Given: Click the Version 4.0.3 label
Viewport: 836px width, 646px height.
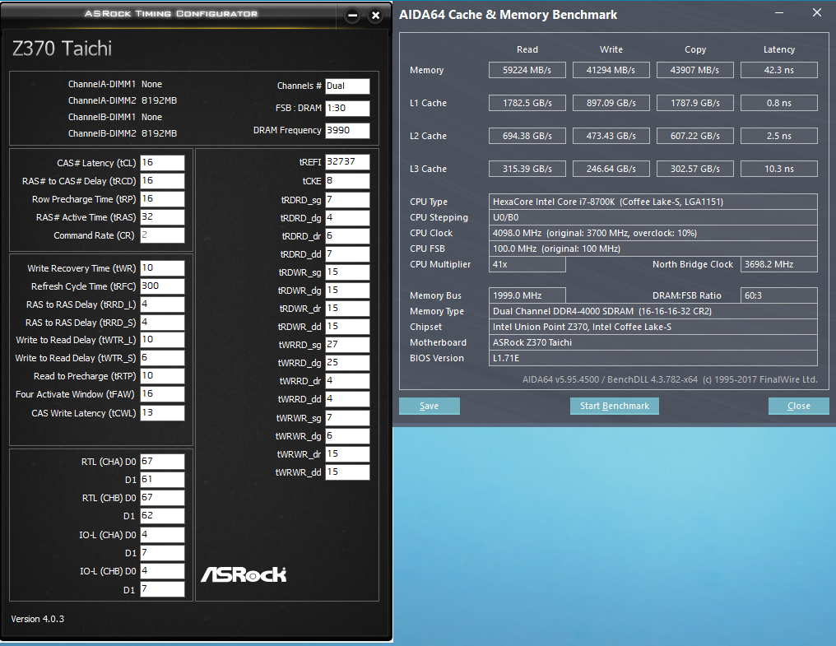Looking at the screenshot, I should coord(37,619).
